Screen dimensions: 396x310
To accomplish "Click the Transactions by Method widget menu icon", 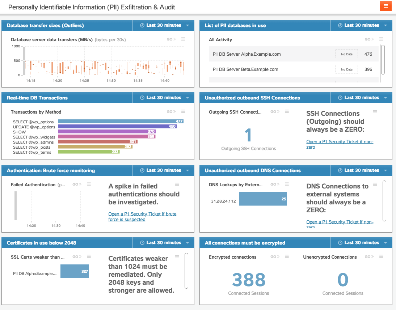I will pos(183,112).
